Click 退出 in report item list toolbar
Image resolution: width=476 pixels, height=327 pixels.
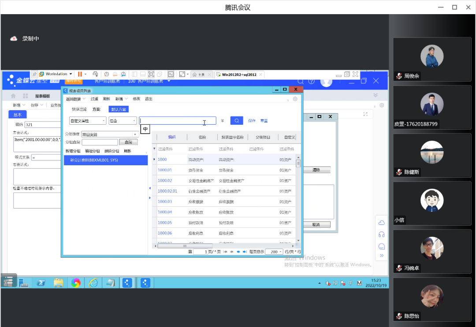pos(149,99)
